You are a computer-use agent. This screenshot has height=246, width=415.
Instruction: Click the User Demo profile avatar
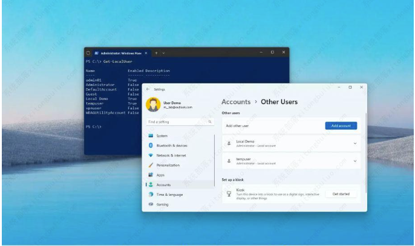[x=153, y=105]
